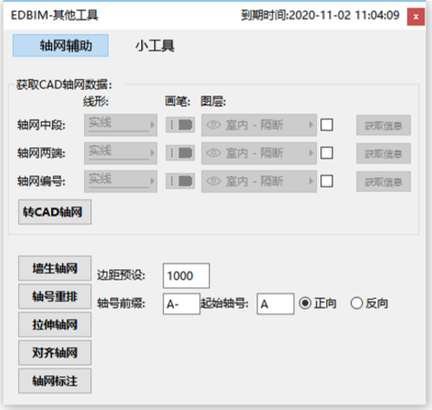Image resolution: width=432 pixels, height=410 pixels.
Task: Pick the 画笔 pen color for 轴网中段
Action: pos(180,125)
